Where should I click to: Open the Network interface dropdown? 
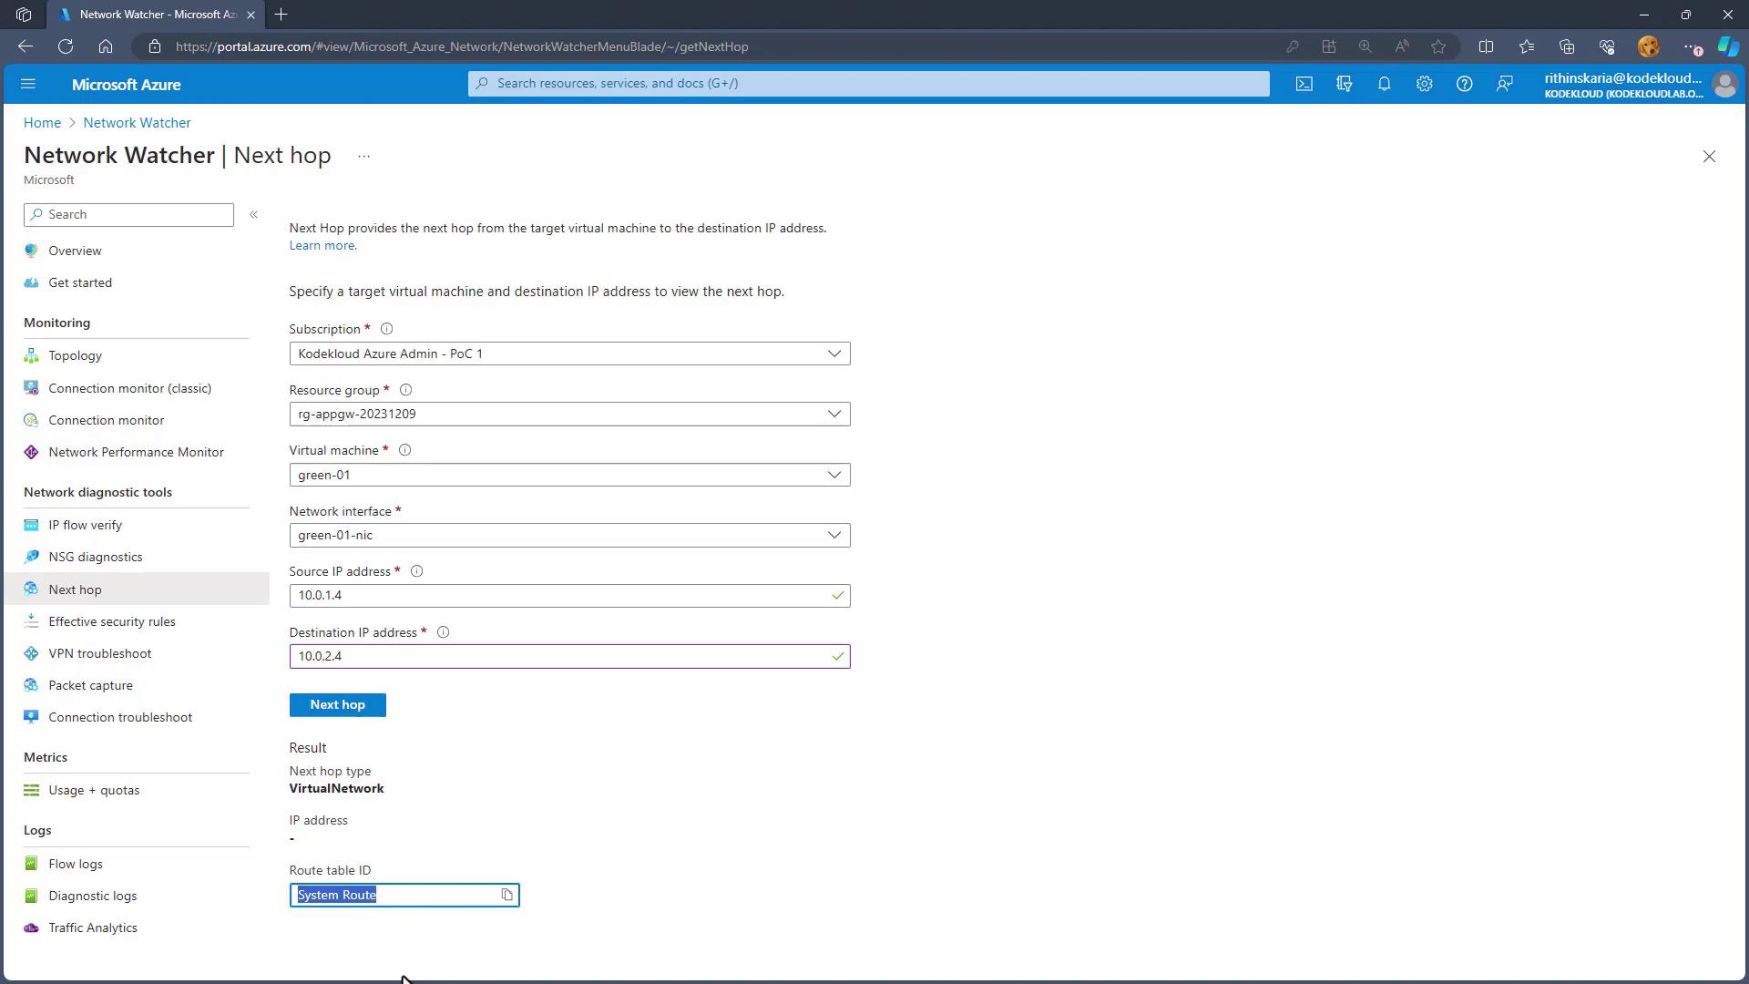pos(569,535)
